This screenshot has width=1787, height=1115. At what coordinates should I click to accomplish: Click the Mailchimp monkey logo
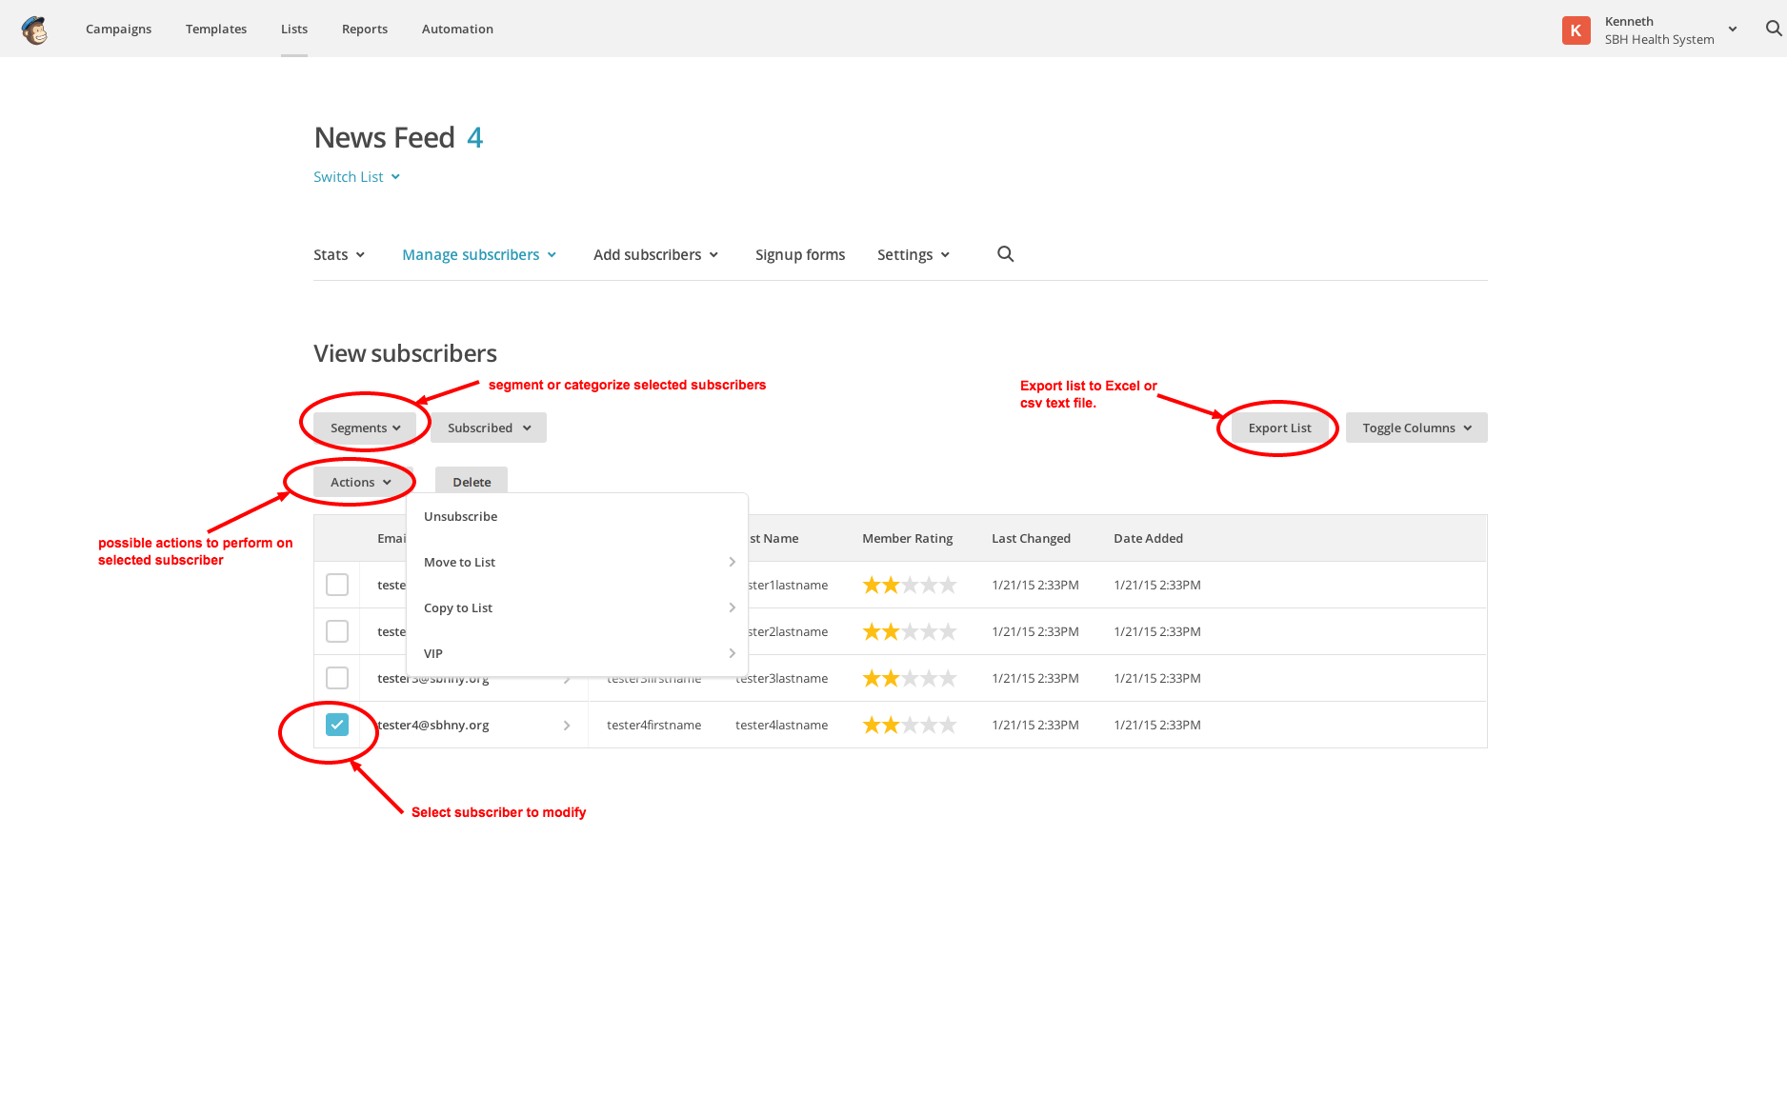click(x=34, y=30)
